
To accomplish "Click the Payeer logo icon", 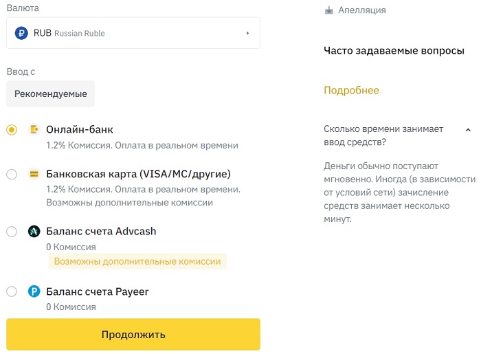I will [34, 291].
